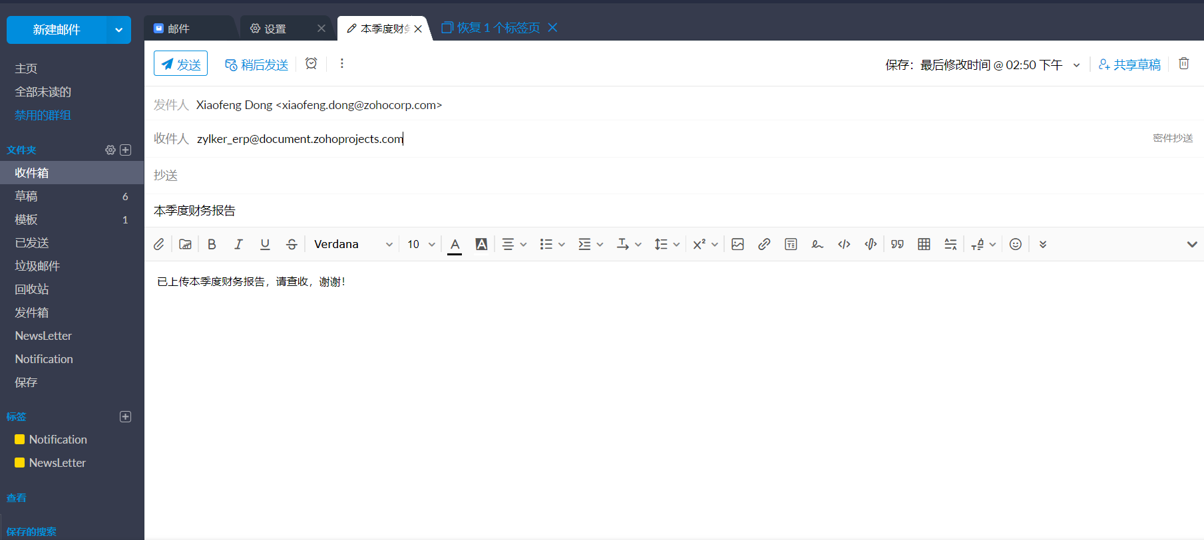Click the blockquote quotation marks icon
The height and width of the screenshot is (540, 1204).
897,244
